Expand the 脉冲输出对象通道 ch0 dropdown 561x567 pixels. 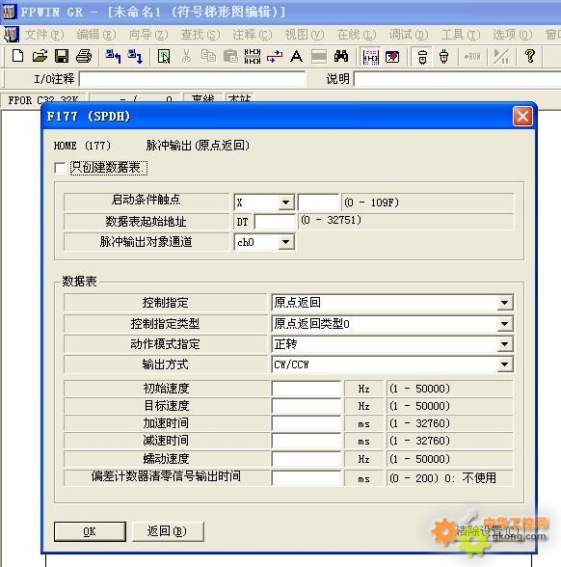click(285, 242)
